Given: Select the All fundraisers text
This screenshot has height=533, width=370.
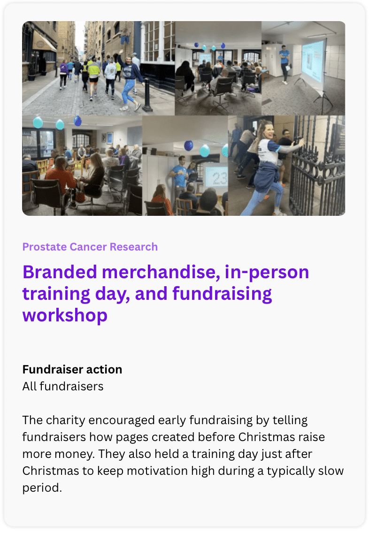Looking at the screenshot, I should coord(63,387).
